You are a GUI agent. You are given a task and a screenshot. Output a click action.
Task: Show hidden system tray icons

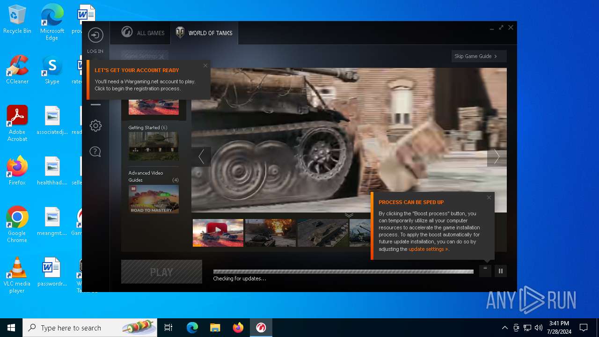coord(504,328)
